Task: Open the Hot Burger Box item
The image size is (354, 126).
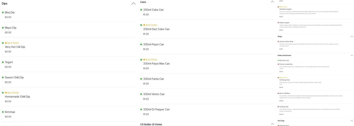Action: click(284, 80)
